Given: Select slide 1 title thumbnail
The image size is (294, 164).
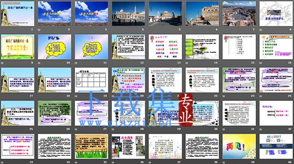Looking at the screenshot, I should (x=18, y=14).
